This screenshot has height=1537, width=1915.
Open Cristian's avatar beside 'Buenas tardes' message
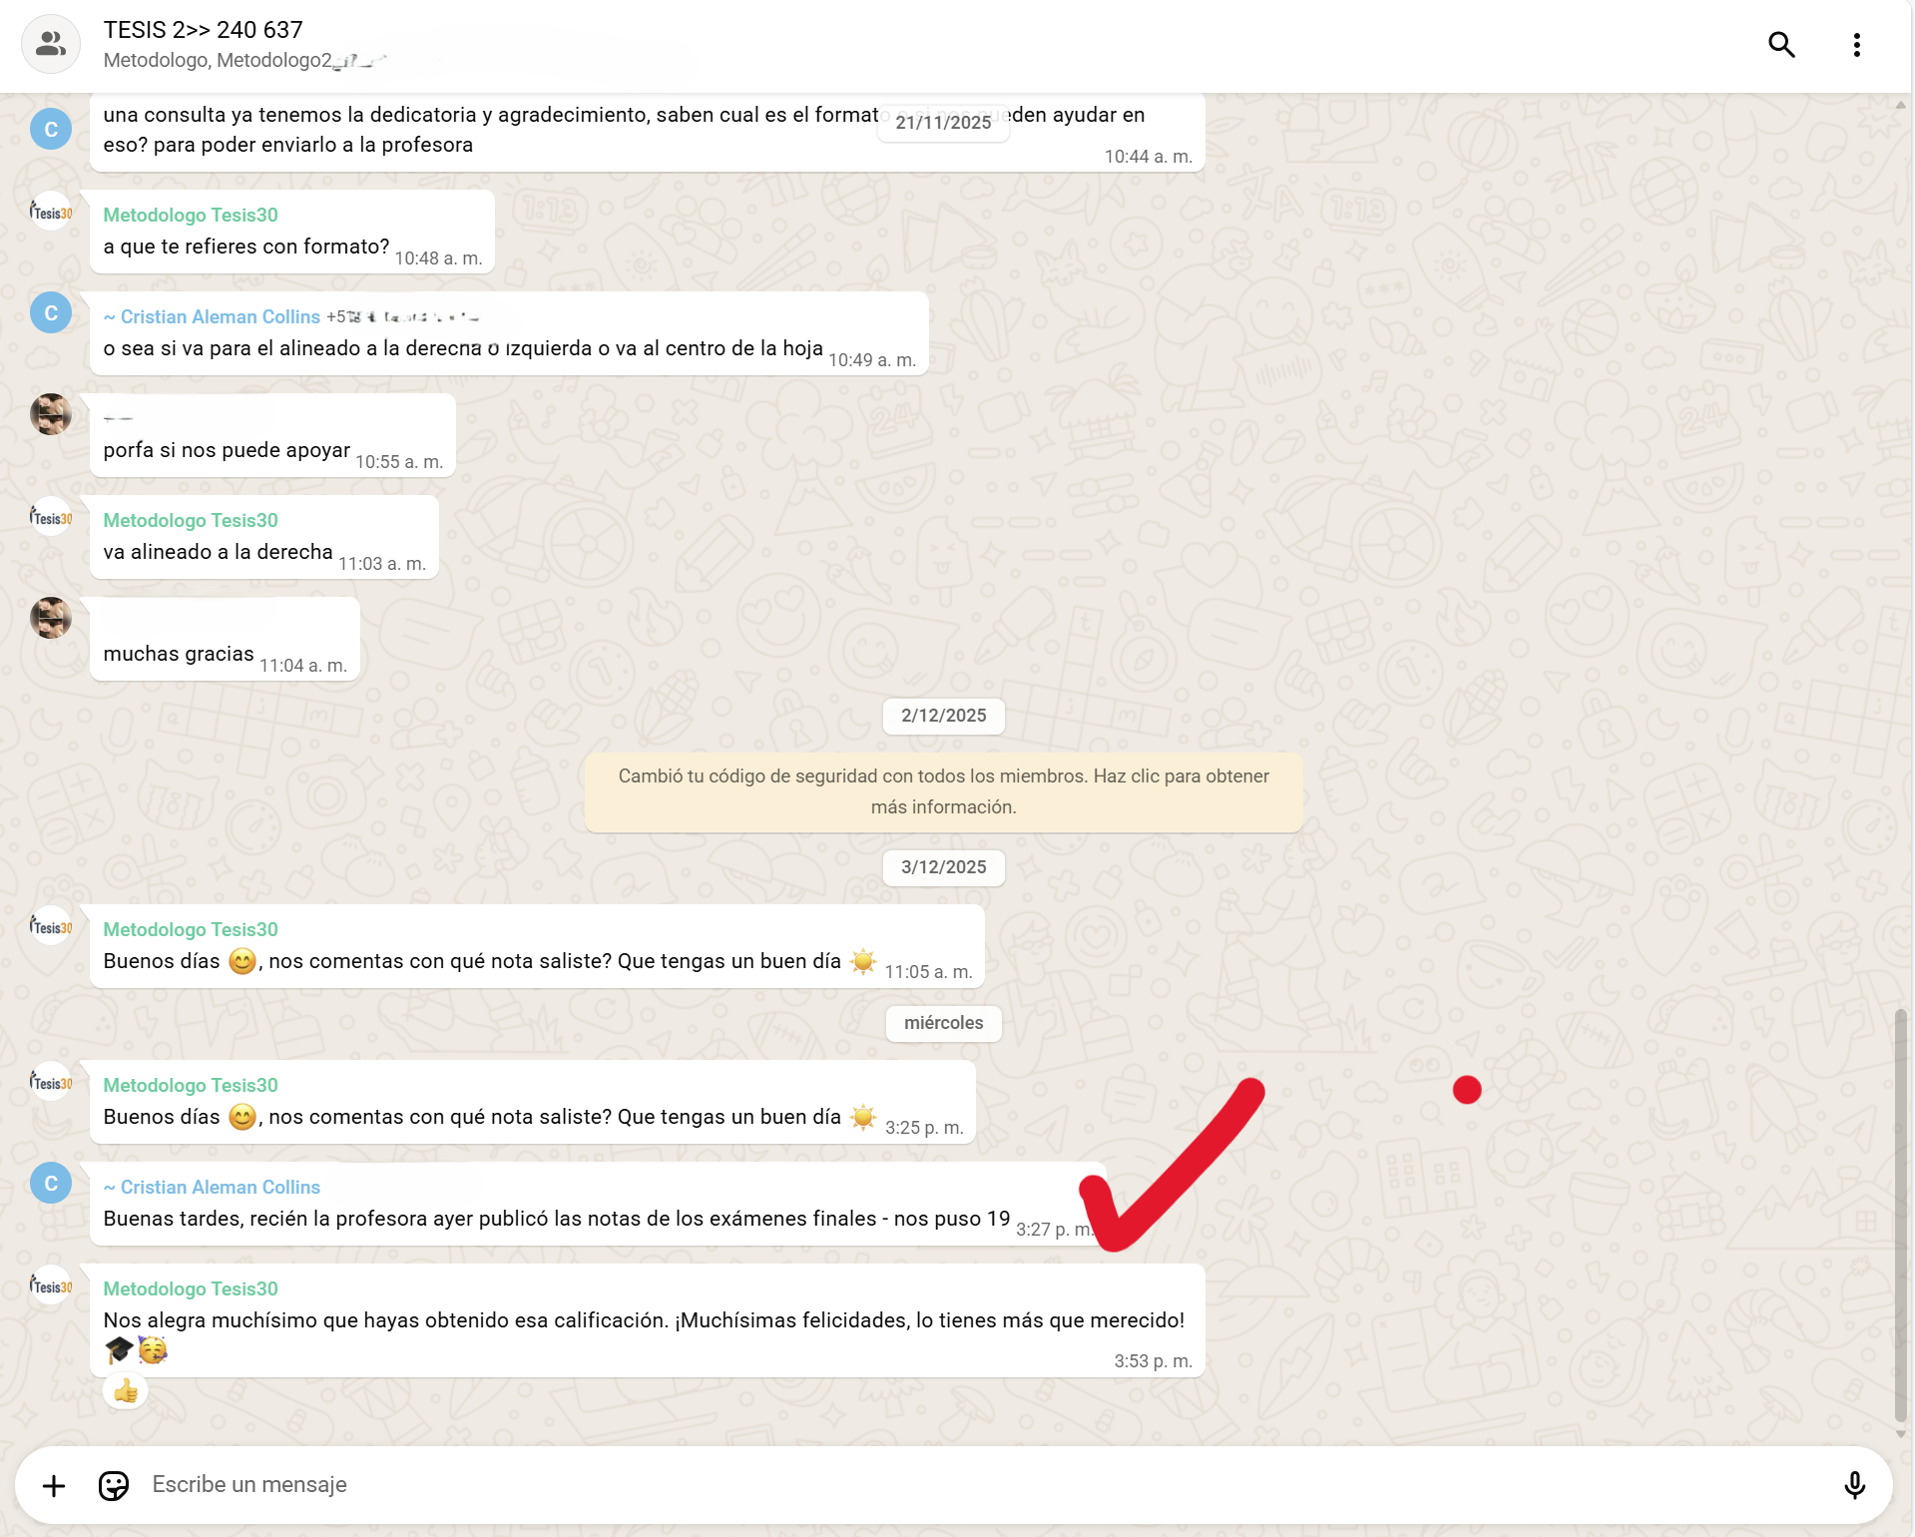pos(51,1183)
